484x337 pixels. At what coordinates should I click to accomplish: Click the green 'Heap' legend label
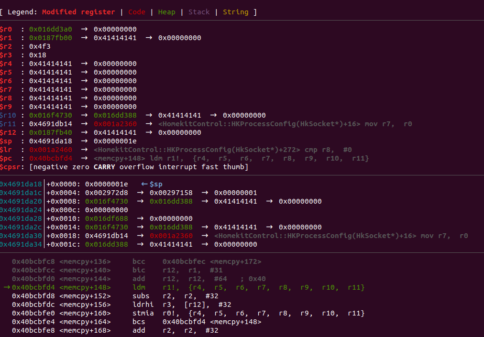click(167, 12)
